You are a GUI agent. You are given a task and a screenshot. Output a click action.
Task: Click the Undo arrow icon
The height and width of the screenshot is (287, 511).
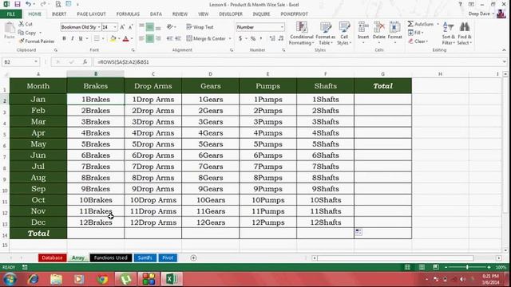pos(29,4)
